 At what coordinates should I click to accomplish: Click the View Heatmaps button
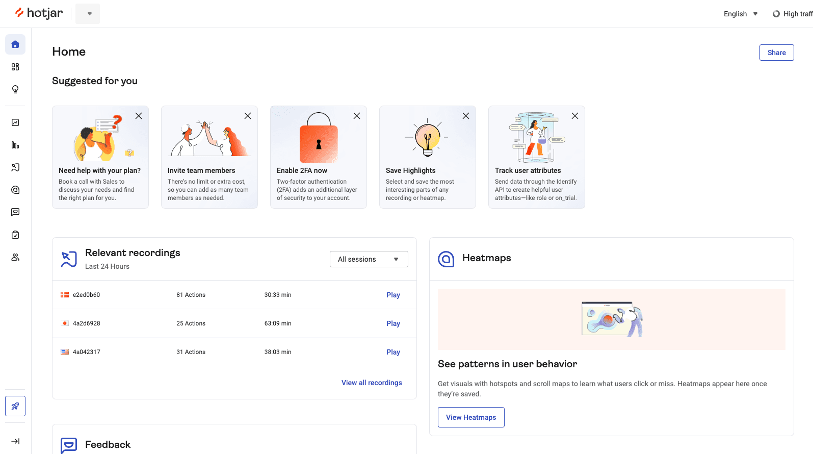click(471, 417)
